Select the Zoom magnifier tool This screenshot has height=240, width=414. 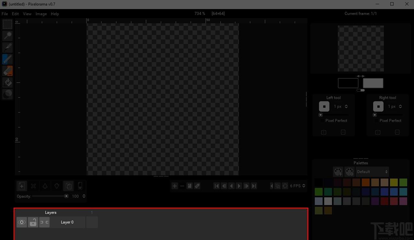7,36
